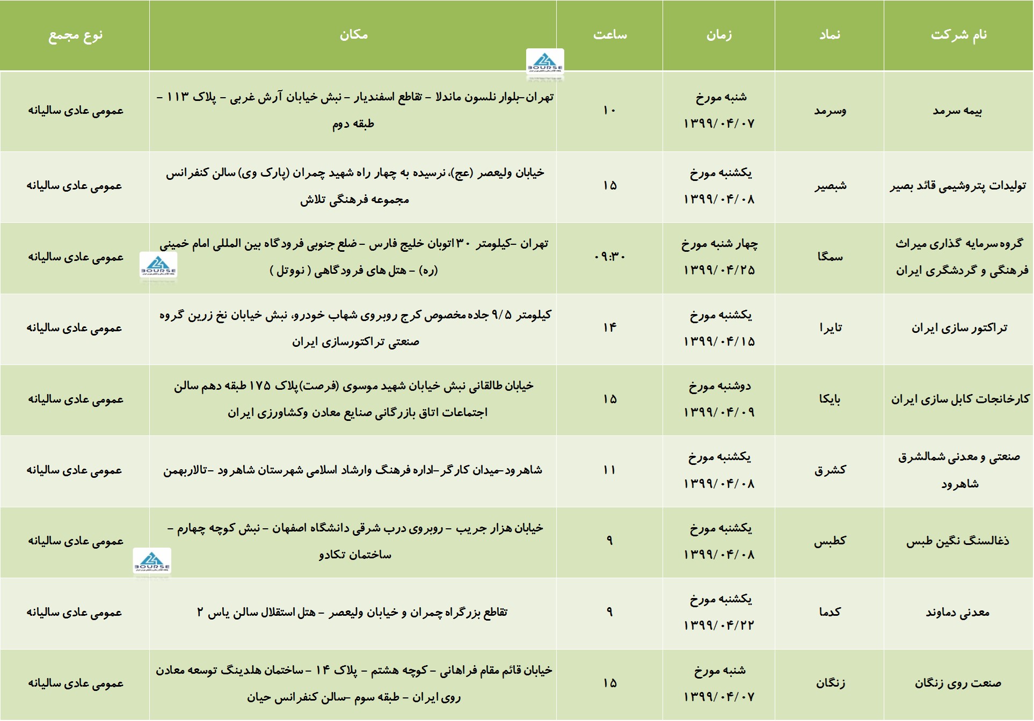The image size is (1034, 721).
Task: Click the symbol زنگان
Action: click(830, 683)
